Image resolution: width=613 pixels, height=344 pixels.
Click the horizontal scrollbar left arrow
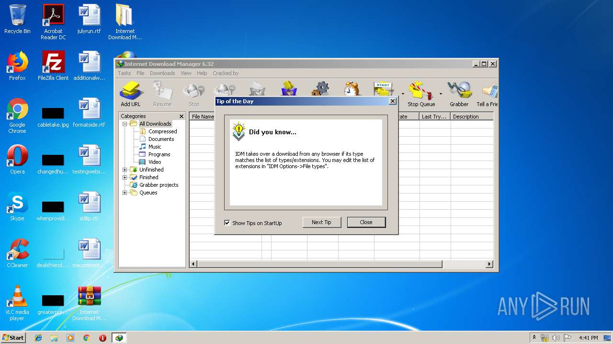193,264
